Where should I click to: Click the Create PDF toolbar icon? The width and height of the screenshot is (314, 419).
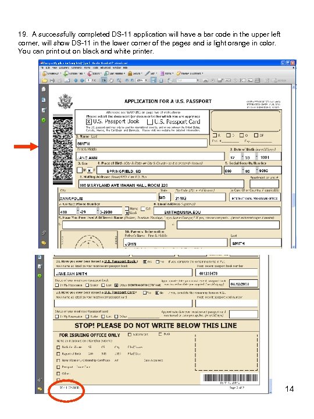click(x=45, y=73)
